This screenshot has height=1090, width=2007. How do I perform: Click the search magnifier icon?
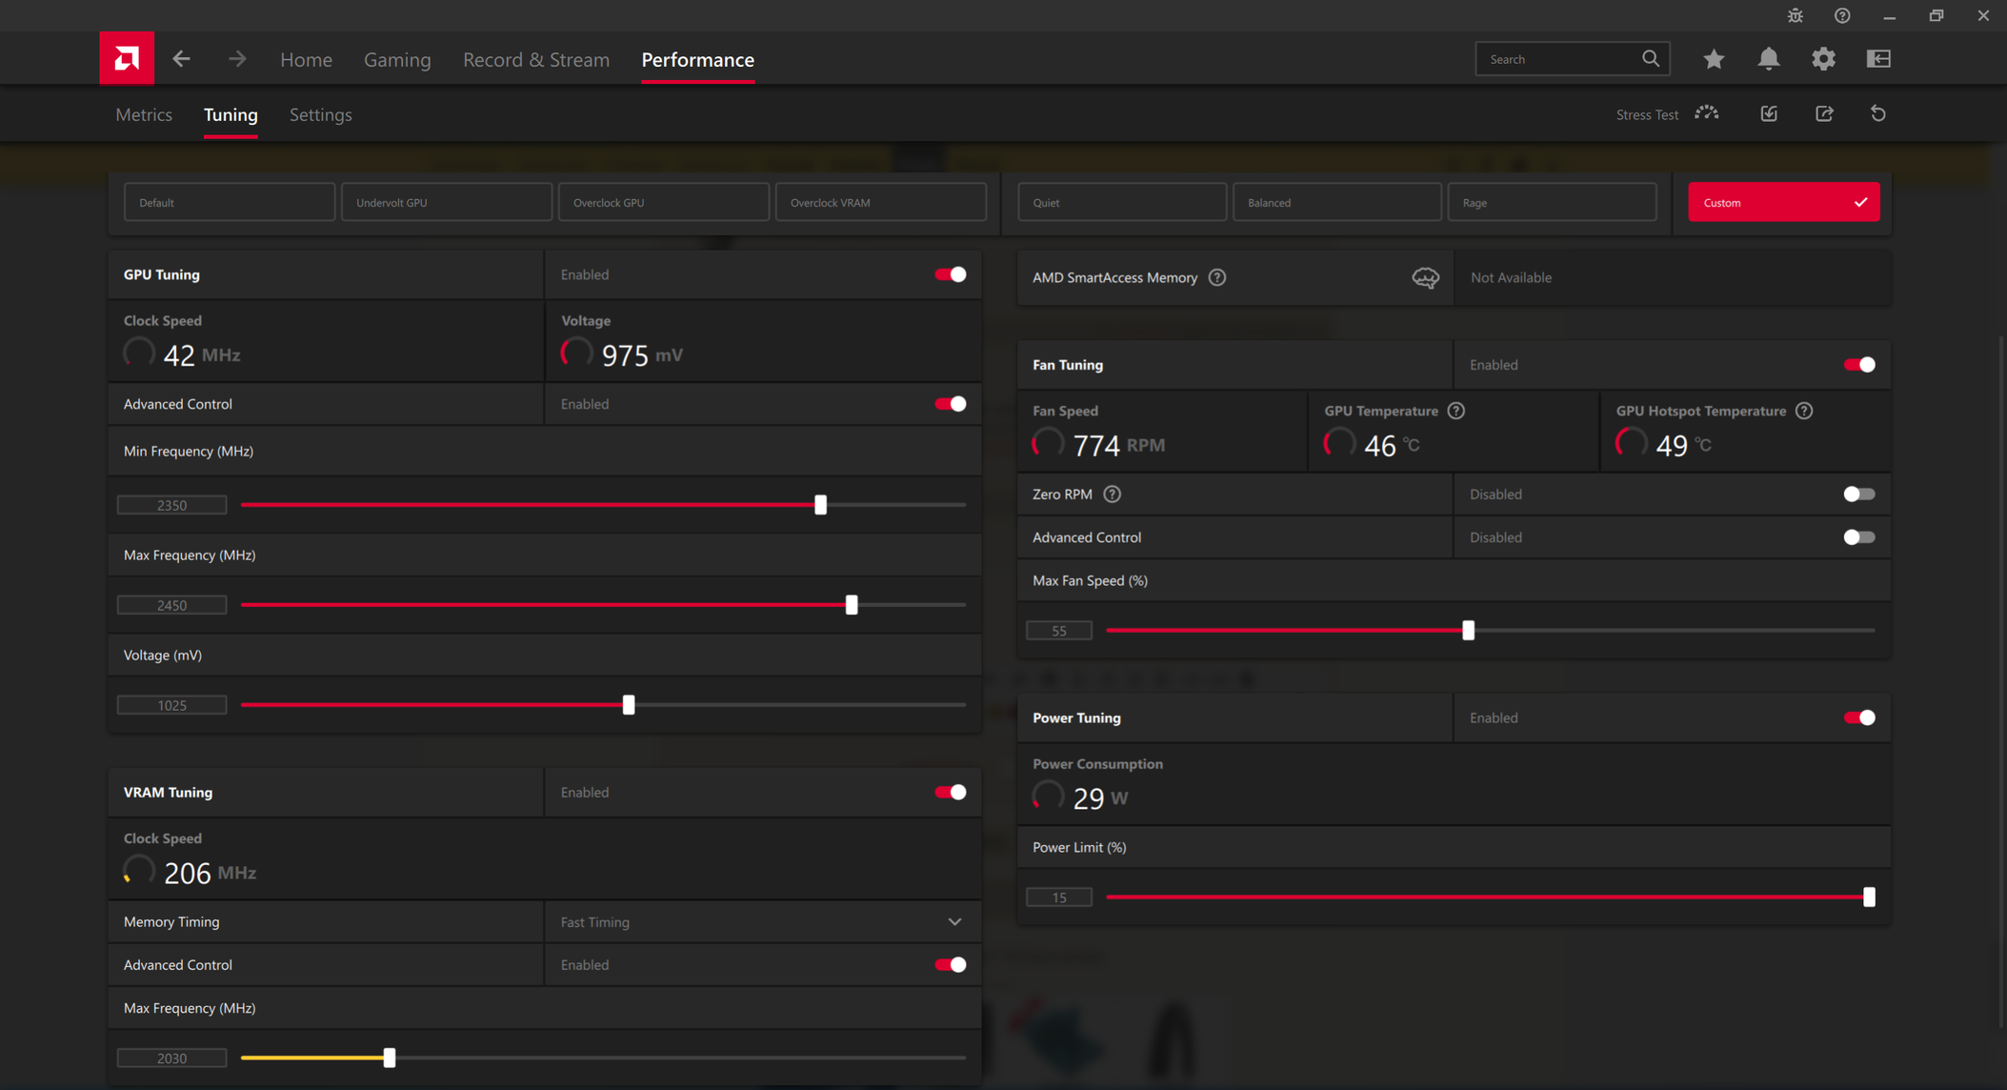tap(1651, 59)
